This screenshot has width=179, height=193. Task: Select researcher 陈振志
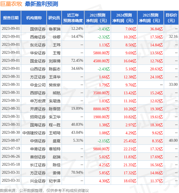click(x=55, y=69)
